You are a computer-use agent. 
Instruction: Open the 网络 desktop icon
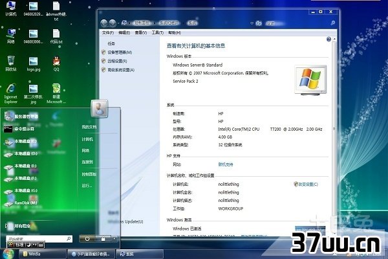point(11,36)
